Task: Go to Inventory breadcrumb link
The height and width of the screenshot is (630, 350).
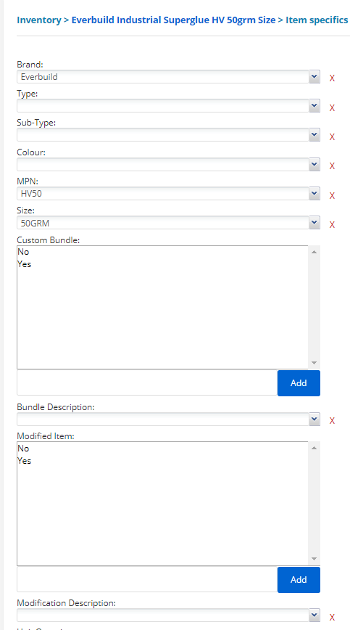Action: point(39,20)
